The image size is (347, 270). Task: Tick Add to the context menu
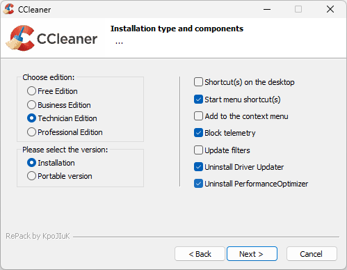(x=198, y=116)
